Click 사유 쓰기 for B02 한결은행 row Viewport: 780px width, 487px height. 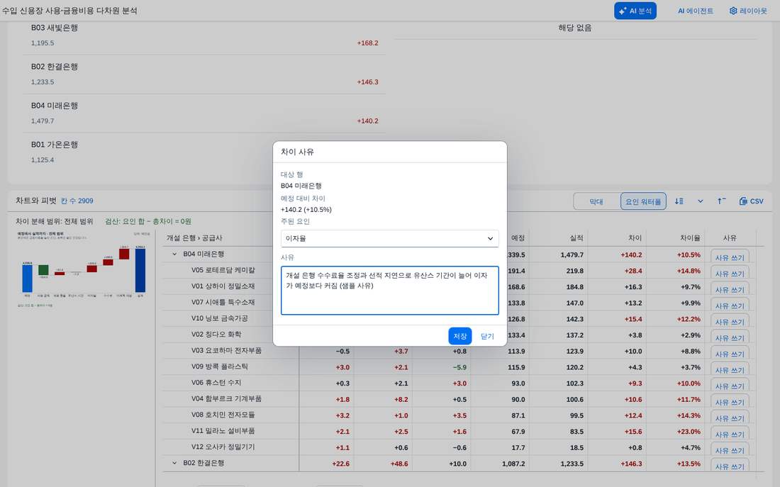pyautogui.click(x=729, y=466)
